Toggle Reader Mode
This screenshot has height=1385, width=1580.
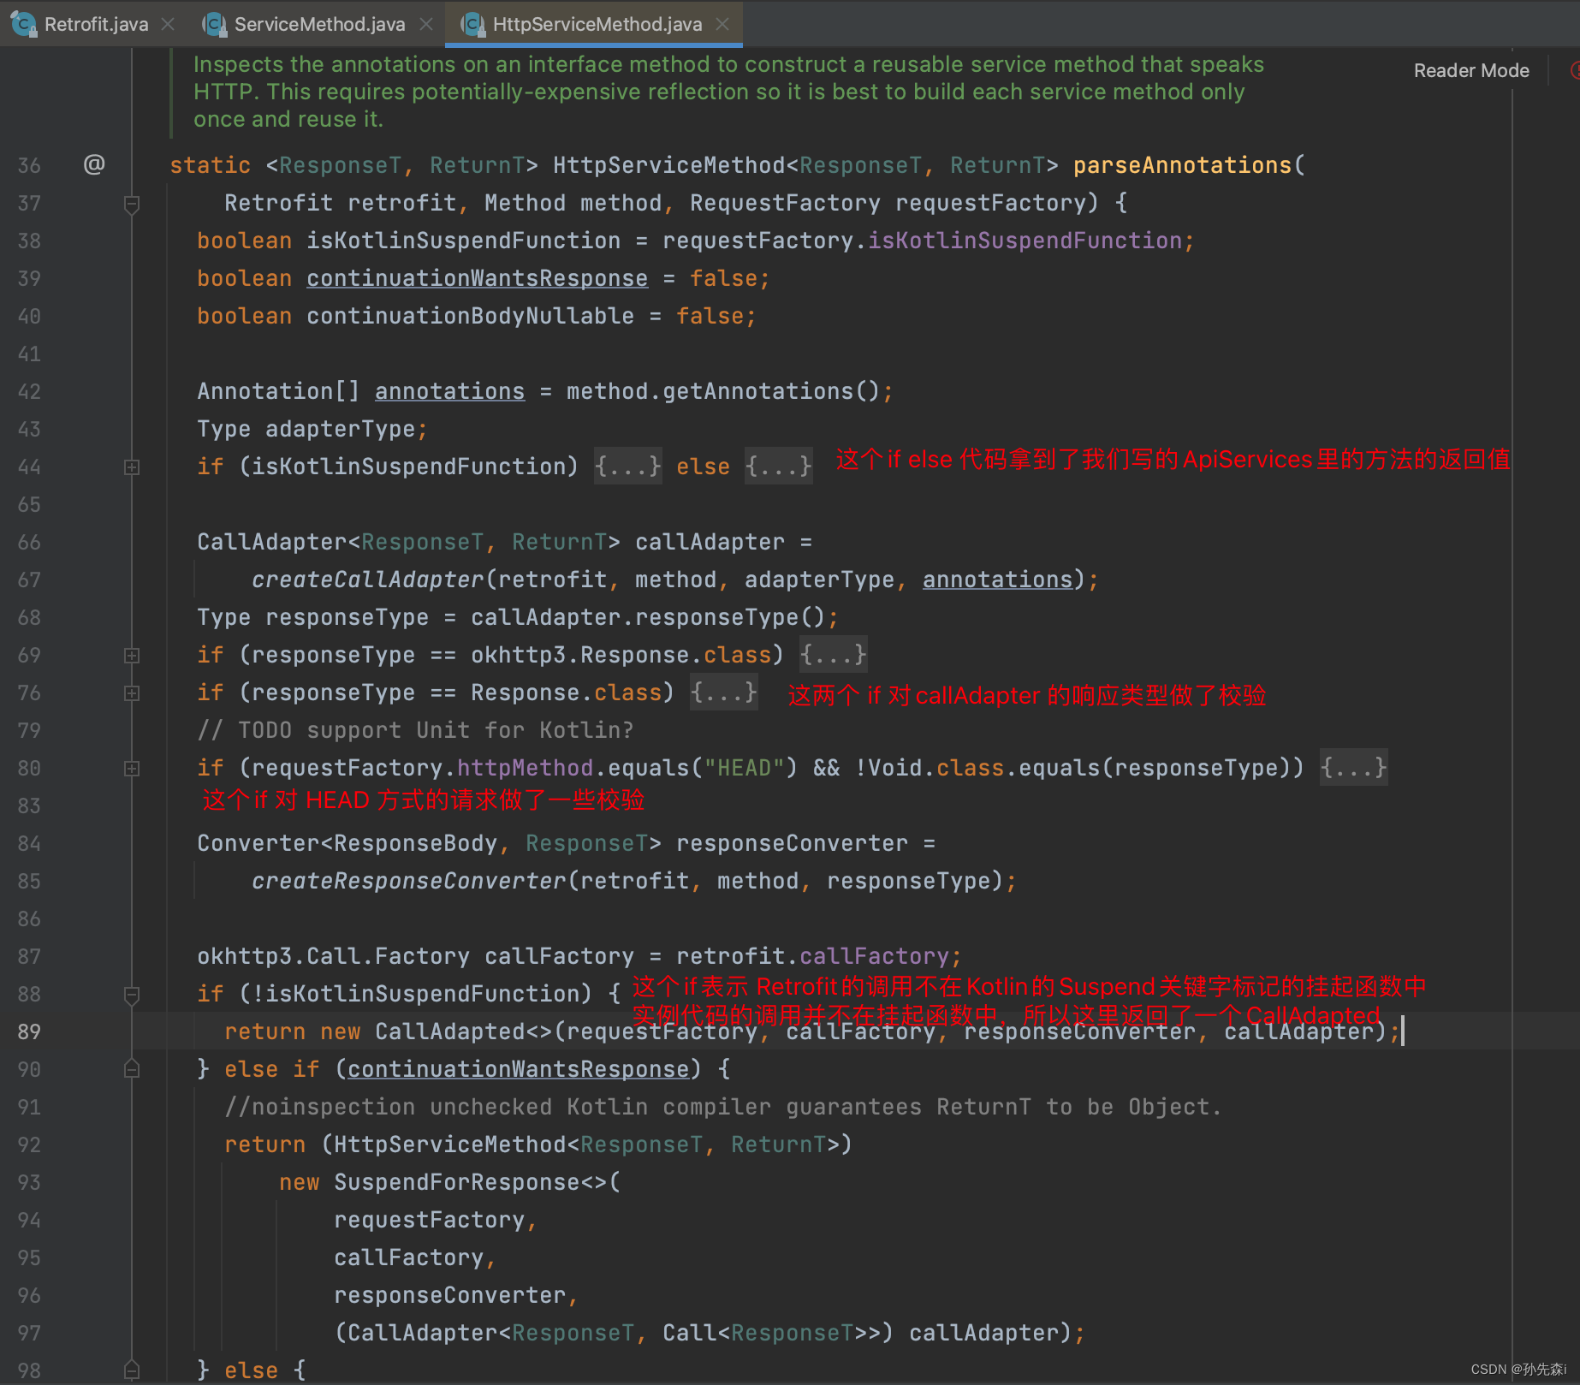(x=1471, y=70)
